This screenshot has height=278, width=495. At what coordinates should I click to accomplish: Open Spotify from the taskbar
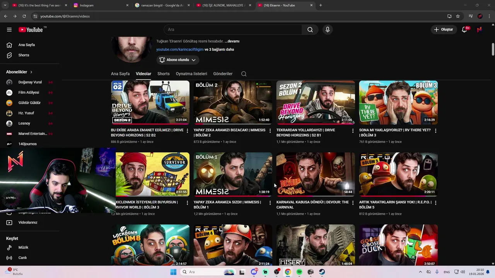pos(299,272)
